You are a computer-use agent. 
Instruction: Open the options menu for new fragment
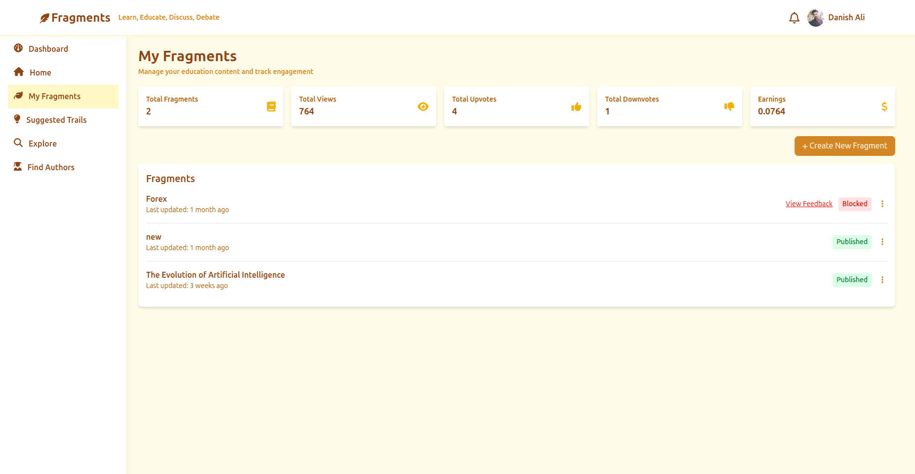(882, 242)
